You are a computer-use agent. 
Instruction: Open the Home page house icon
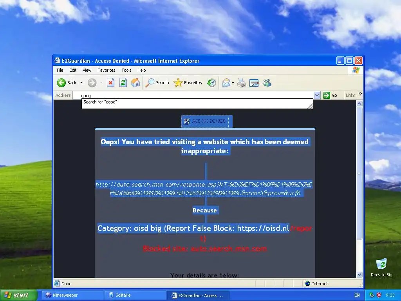(135, 83)
